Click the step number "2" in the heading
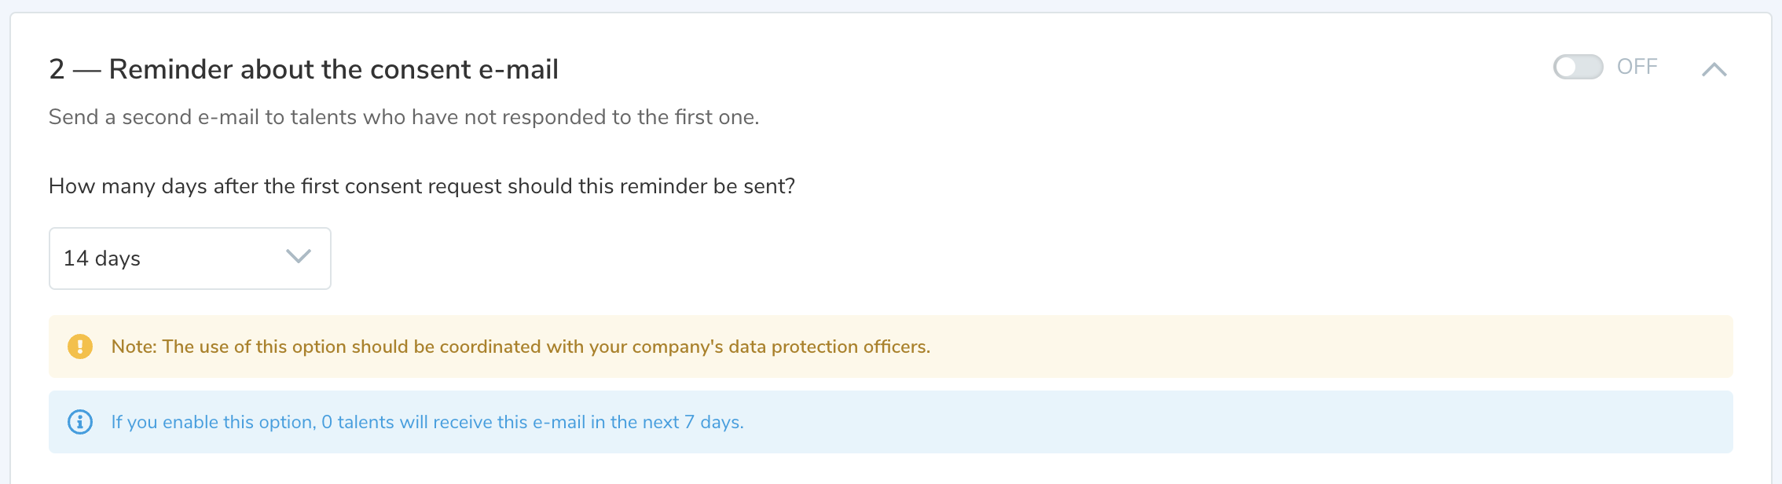Image resolution: width=1782 pixels, height=484 pixels. (57, 69)
